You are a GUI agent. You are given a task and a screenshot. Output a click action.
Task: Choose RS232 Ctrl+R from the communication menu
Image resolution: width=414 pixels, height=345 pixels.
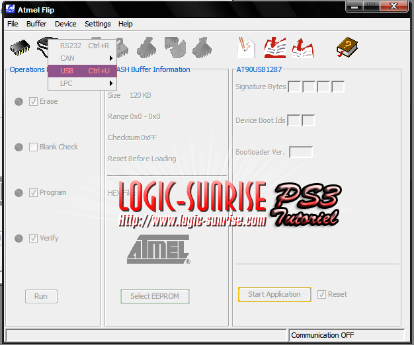(x=83, y=46)
